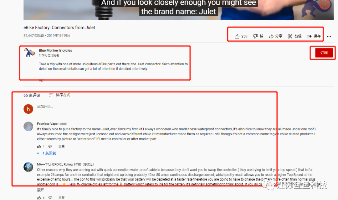Like the Faceless Vaper comment
The width and height of the screenshot is (338, 200).
tap(39, 146)
